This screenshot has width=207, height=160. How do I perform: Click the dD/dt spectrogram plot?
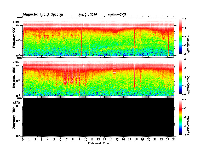click(98, 77)
